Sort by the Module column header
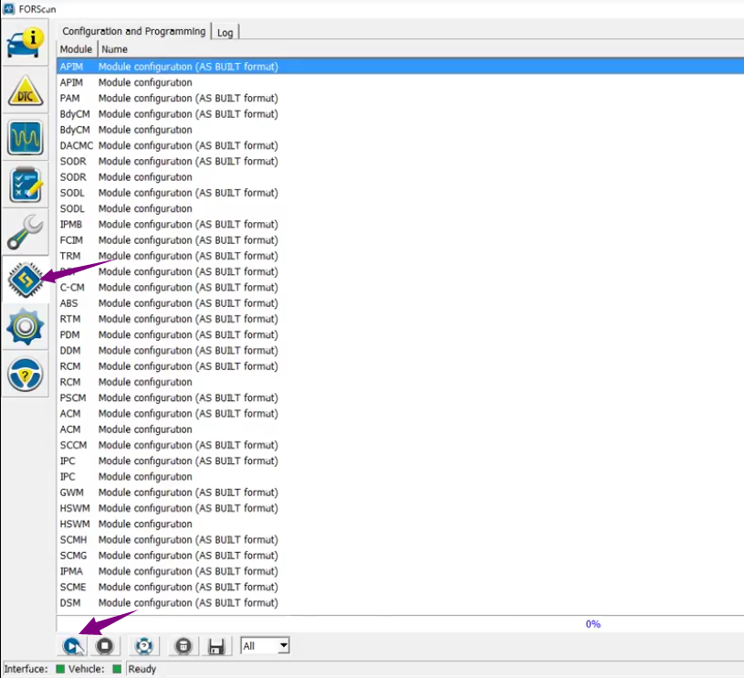Screen dimensions: 744x678 (76, 48)
